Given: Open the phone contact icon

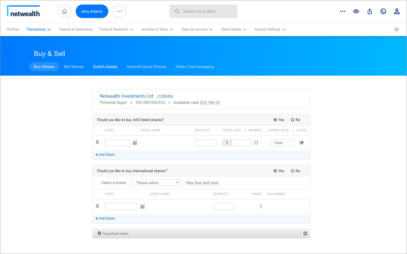Looking at the screenshot, I should pos(383,11).
